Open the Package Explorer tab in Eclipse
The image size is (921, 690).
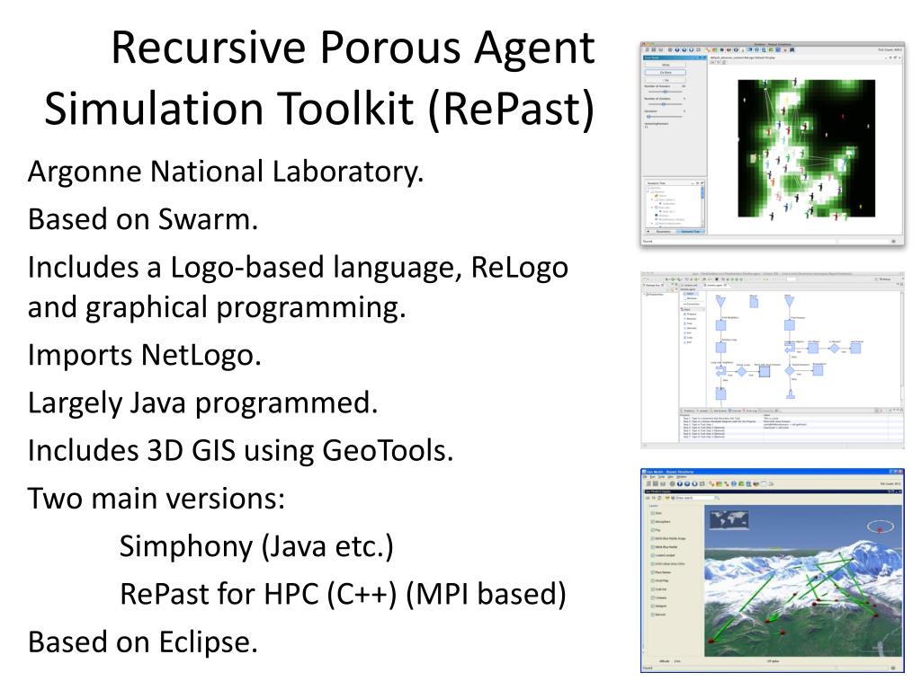(x=653, y=285)
